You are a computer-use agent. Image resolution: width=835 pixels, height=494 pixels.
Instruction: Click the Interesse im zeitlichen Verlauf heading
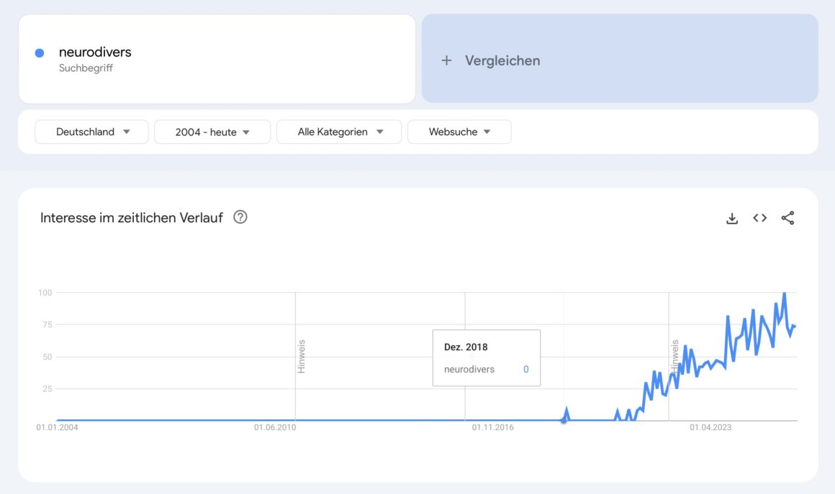click(x=132, y=217)
